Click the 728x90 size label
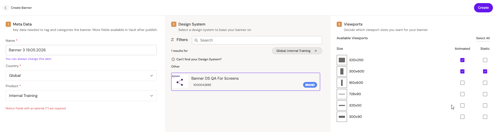The height and width of the screenshot is (132, 496). coord(355,94)
